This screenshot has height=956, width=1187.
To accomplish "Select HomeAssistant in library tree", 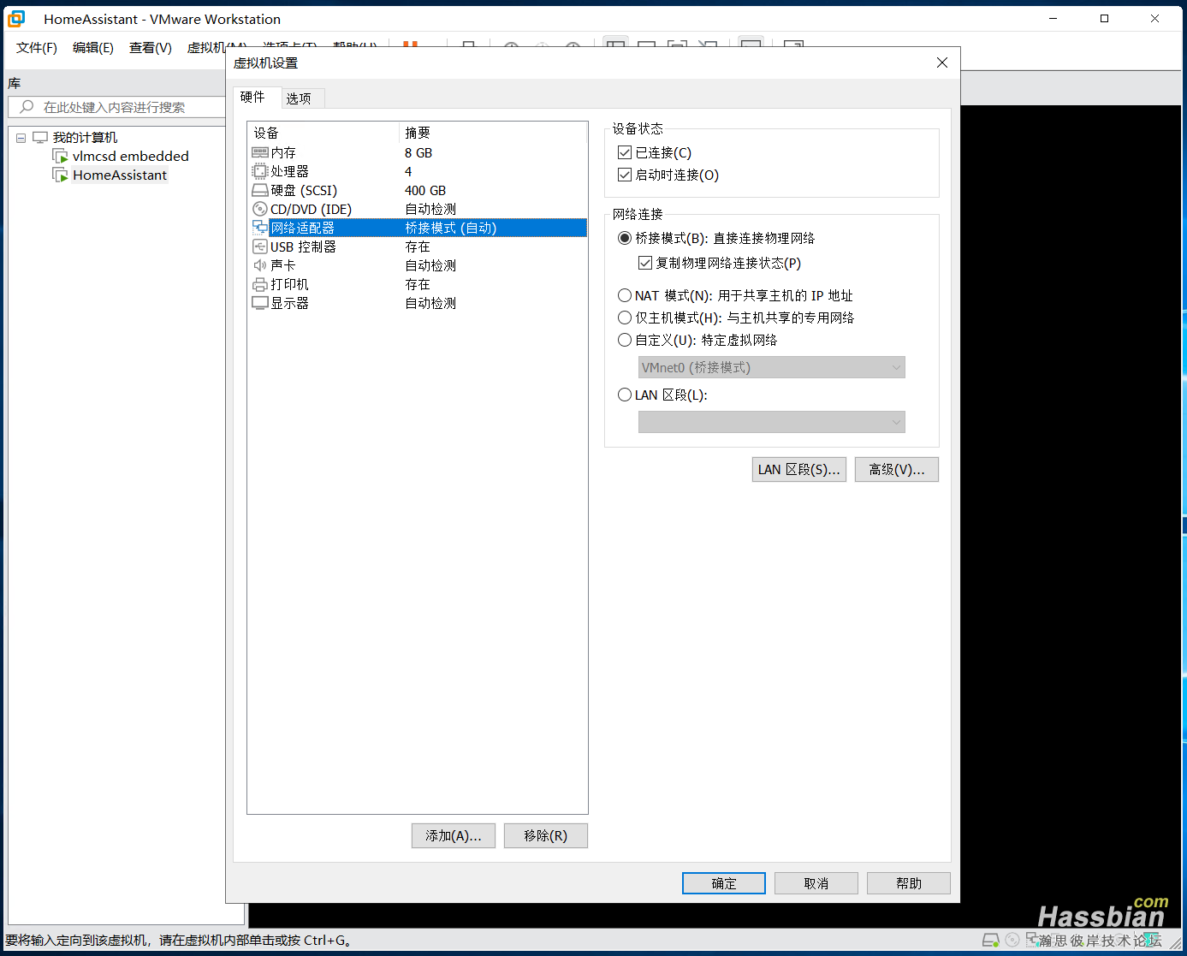I will tap(120, 175).
